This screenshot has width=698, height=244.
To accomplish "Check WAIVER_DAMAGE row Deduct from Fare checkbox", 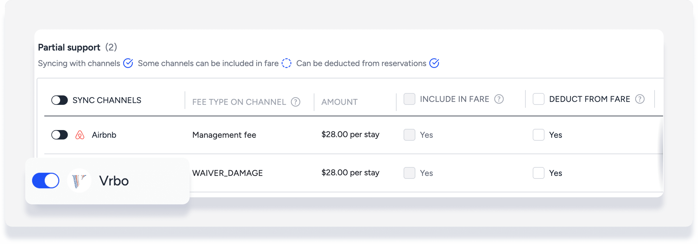I will coord(538,173).
